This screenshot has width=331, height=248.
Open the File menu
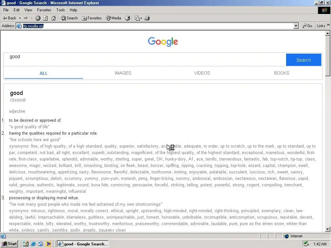6,10
